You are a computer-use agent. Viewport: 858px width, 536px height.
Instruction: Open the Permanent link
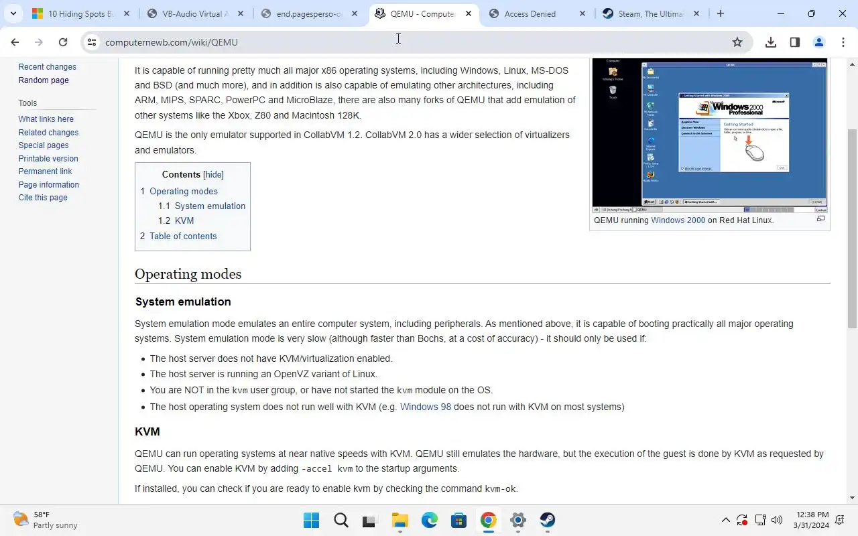(45, 172)
